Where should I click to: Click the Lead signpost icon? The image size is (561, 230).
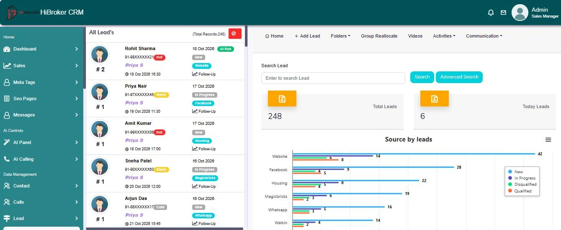pos(7,218)
